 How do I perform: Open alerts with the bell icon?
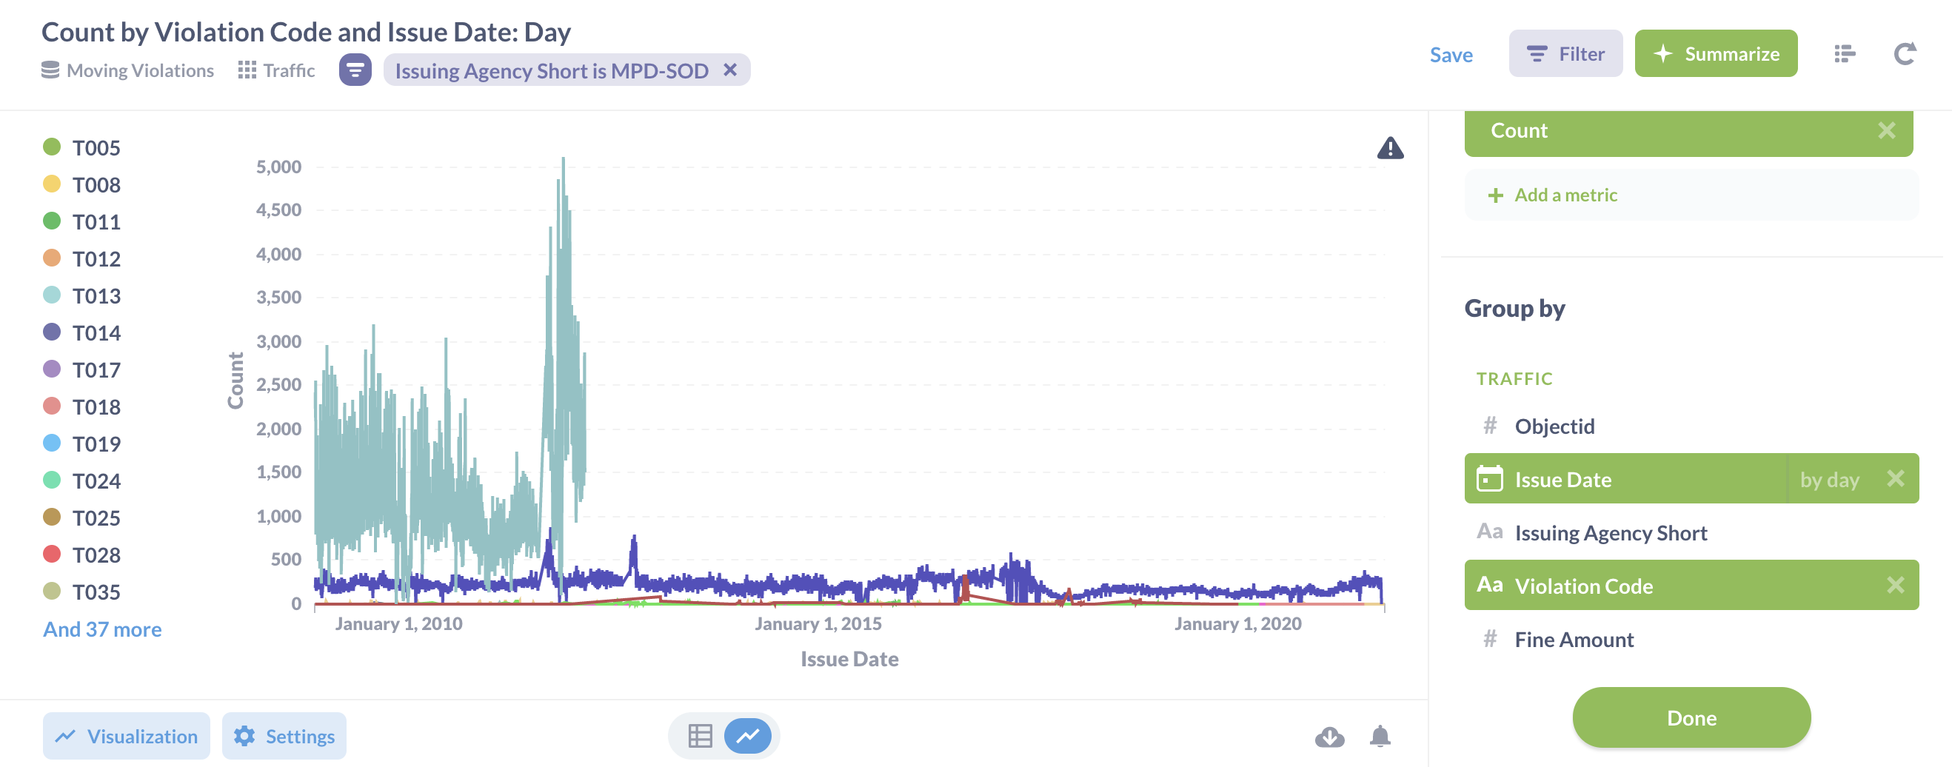click(1380, 736)
